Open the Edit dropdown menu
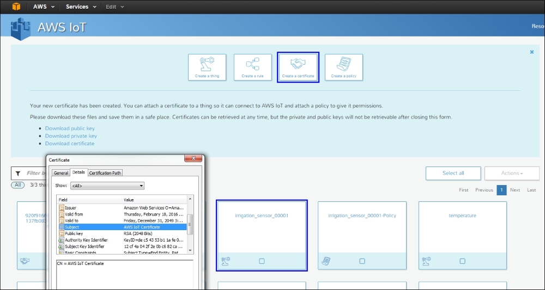 [114, 7]
